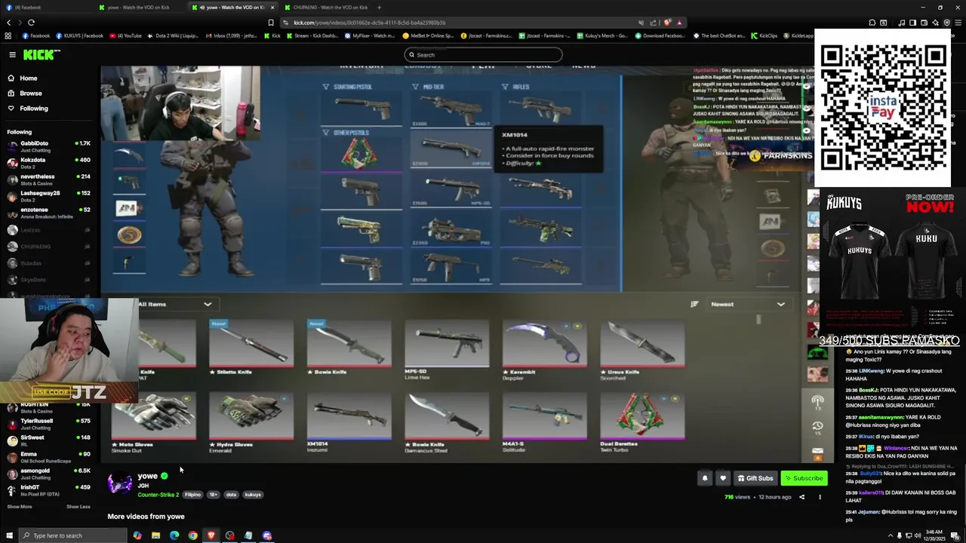Open TylerRussell channel in sidebar

pyautogui.click(x=48, y=424)
